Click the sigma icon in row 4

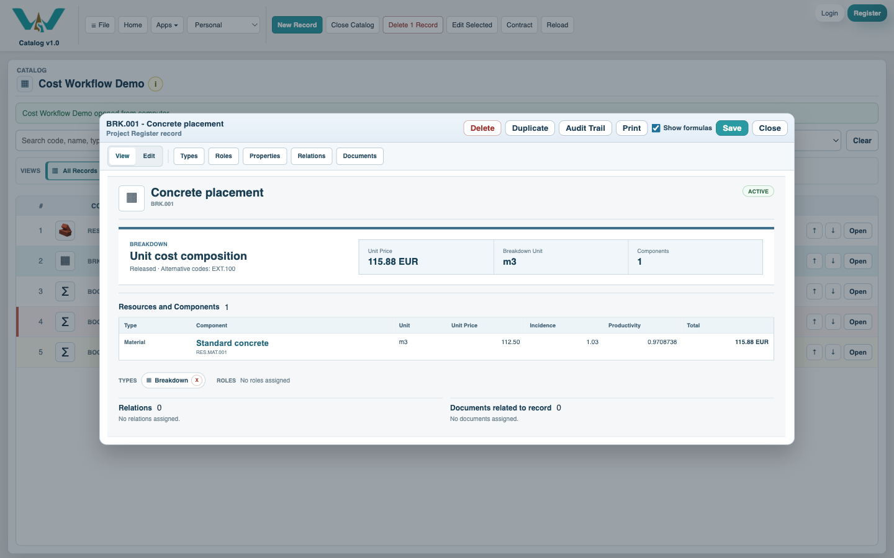pos(65,322)
